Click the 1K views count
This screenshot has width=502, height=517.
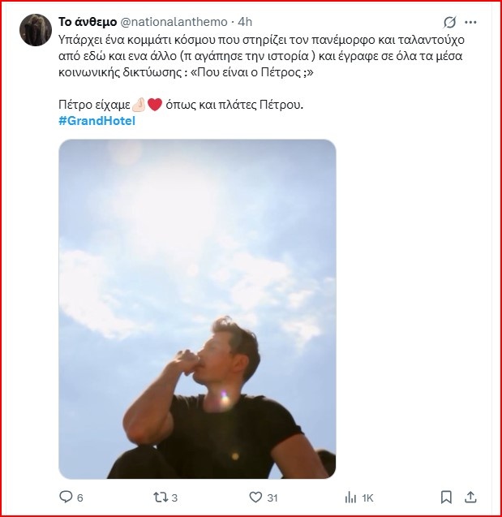pos(367,498)
